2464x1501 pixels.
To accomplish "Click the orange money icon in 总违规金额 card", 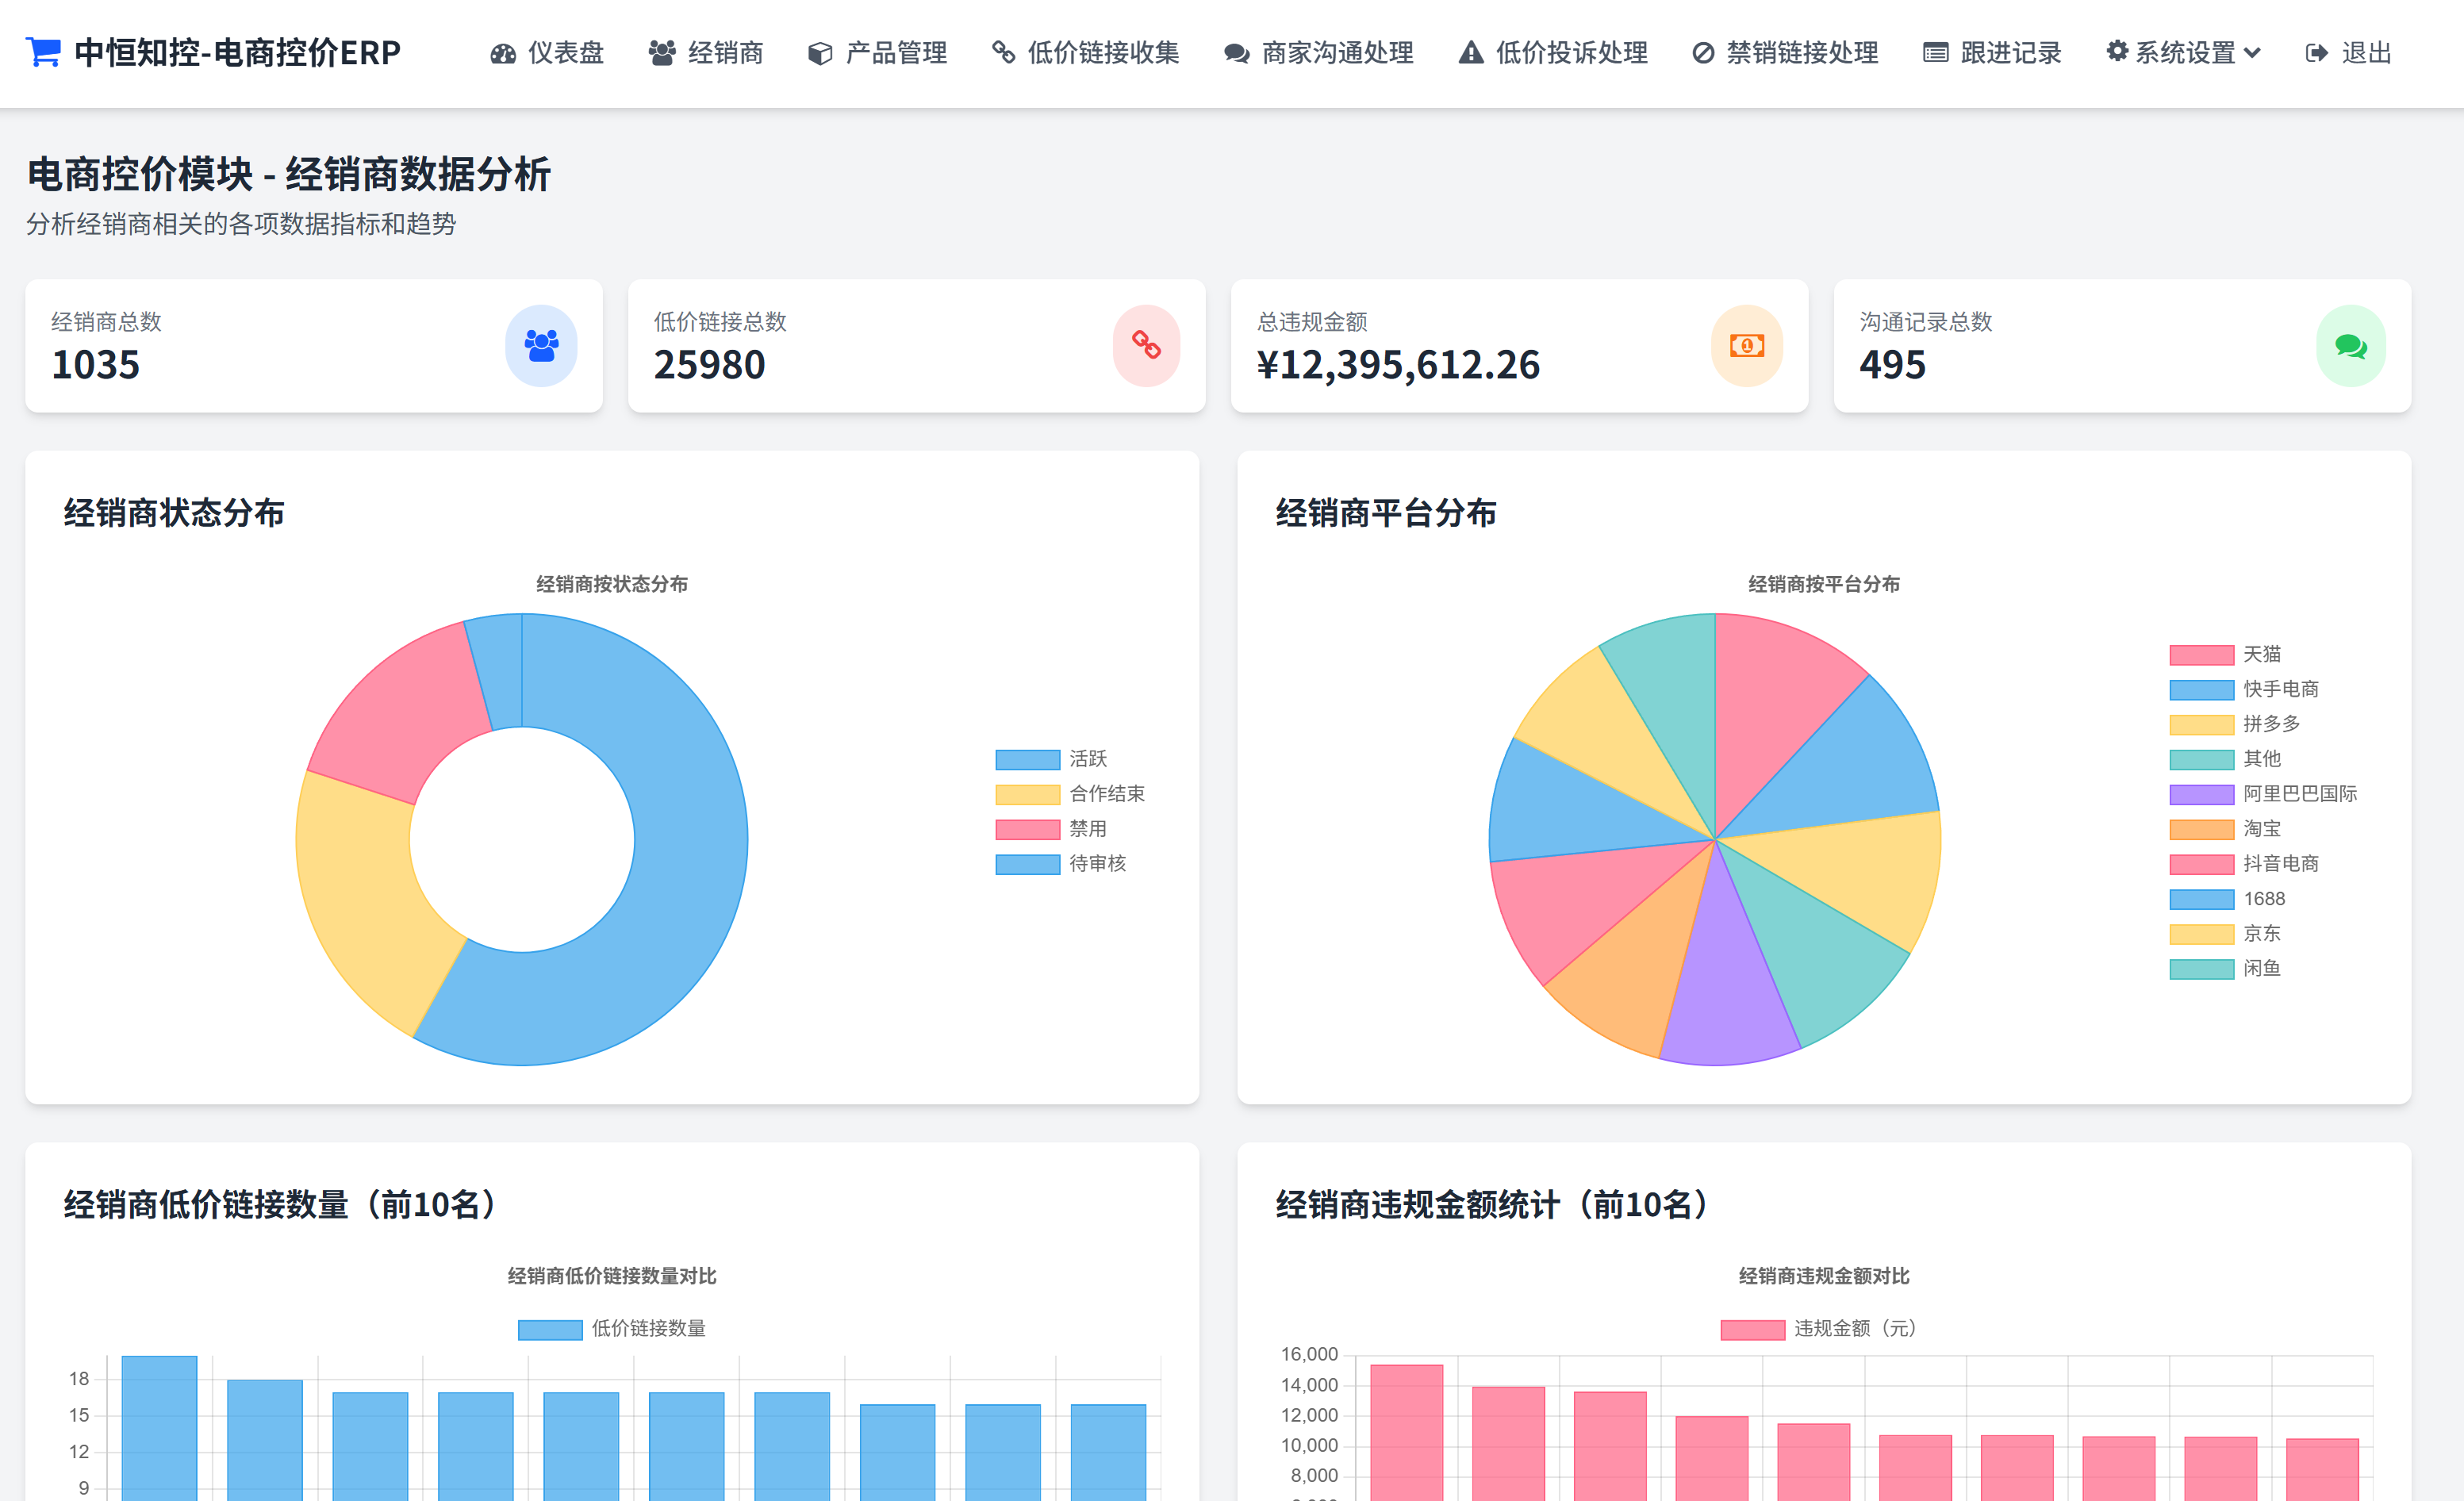I will point(1747,346).
